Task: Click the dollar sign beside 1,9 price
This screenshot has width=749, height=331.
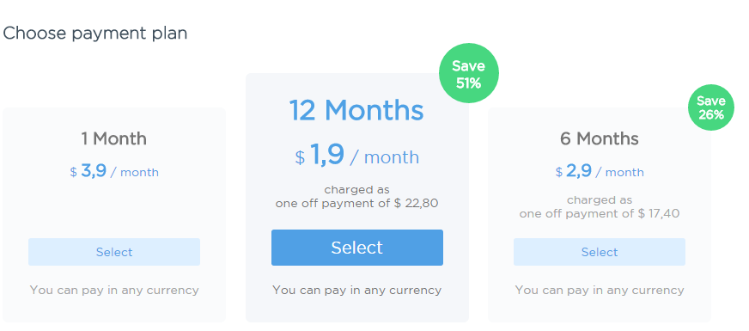Action: 300,157
